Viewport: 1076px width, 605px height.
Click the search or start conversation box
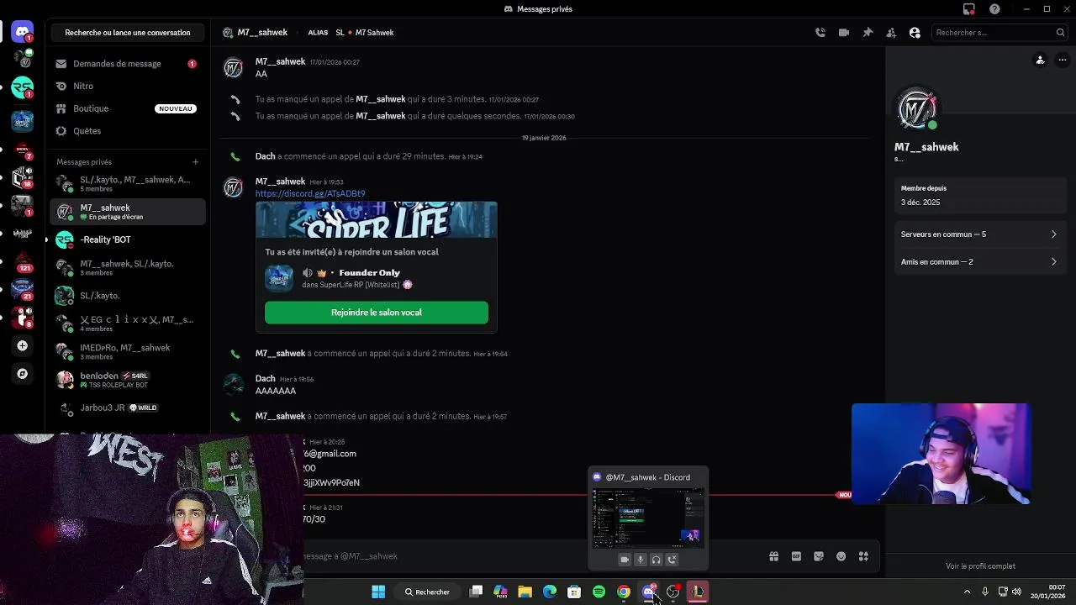pos(128,33)
